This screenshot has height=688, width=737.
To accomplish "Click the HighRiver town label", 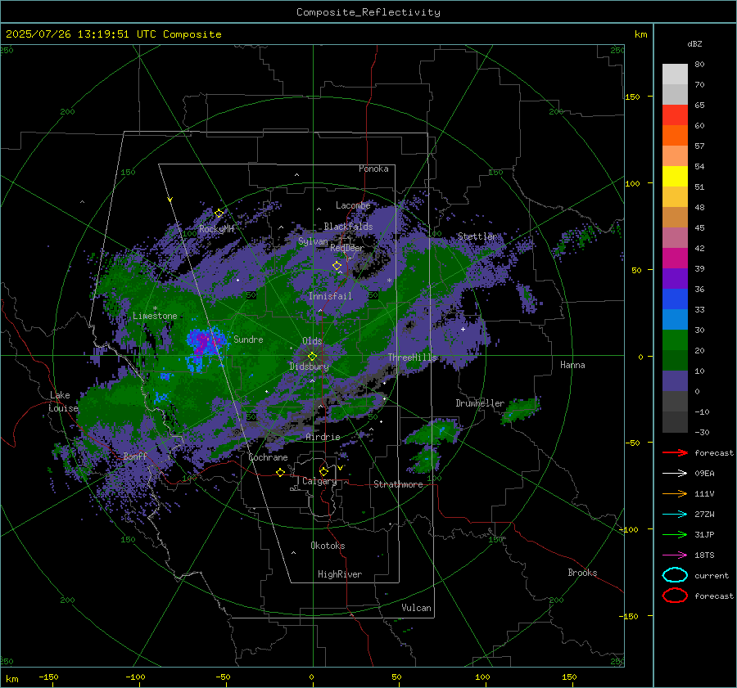I will [340, 574].
